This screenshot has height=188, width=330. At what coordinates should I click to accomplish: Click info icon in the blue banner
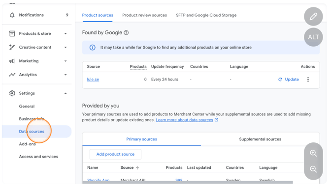tap(93, 48)
